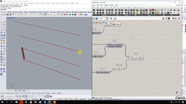Open the Windows Start menu

[2, 102]
